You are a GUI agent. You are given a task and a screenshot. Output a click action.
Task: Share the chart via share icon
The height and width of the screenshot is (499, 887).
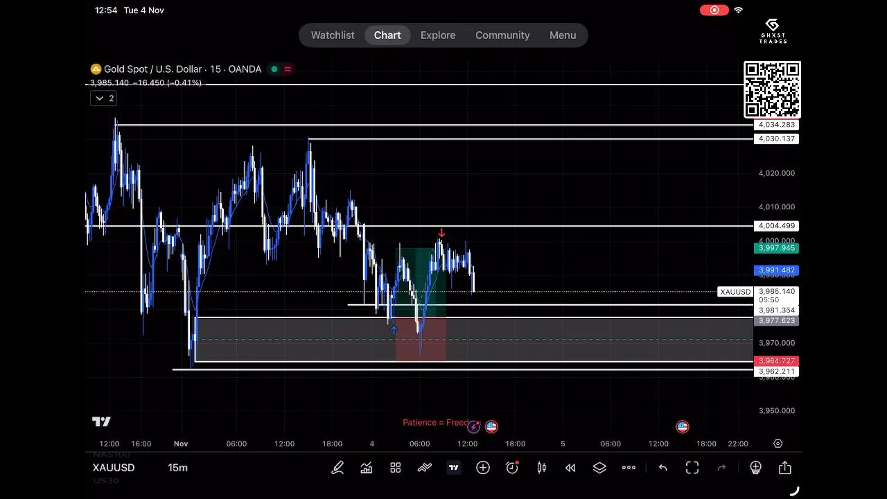[784, 468]
